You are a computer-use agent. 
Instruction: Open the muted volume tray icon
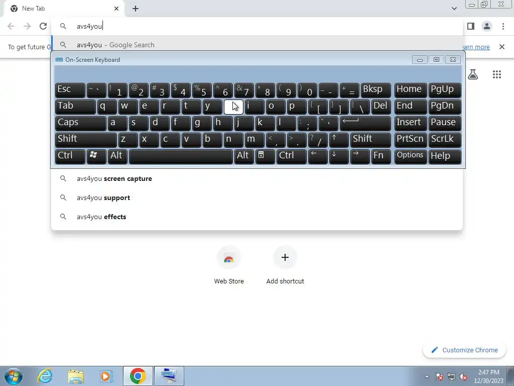pos(463,376)
